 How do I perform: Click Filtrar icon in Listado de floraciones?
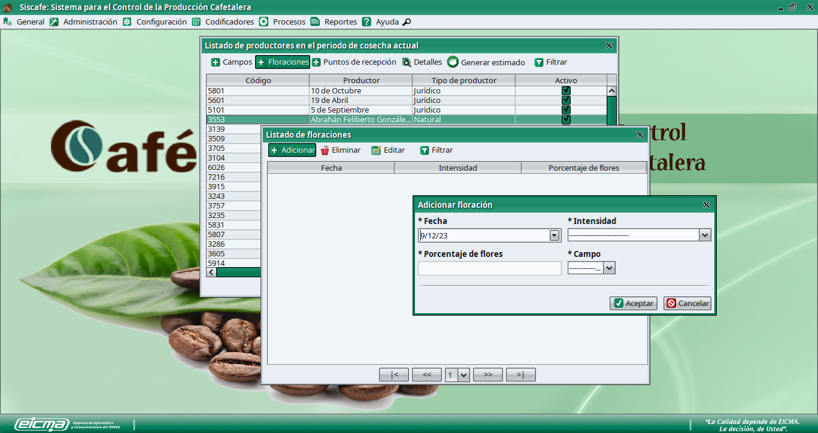[425, 150]
